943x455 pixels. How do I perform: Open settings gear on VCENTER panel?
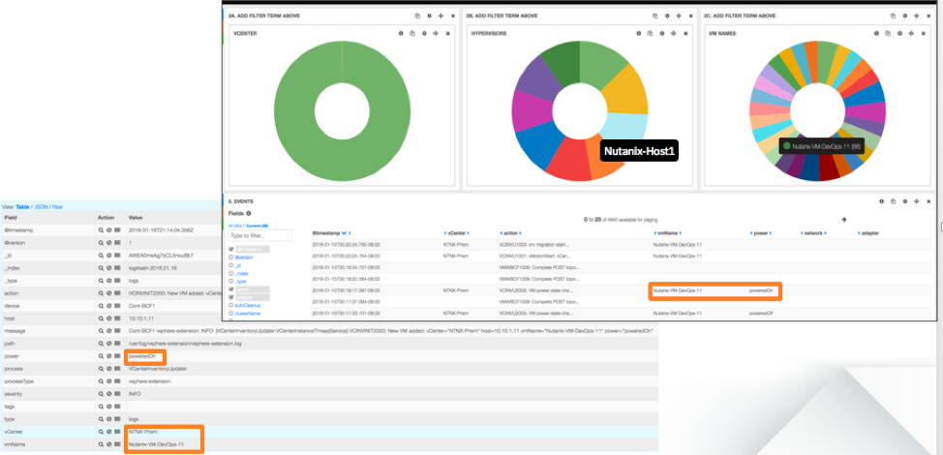point(425,34)
